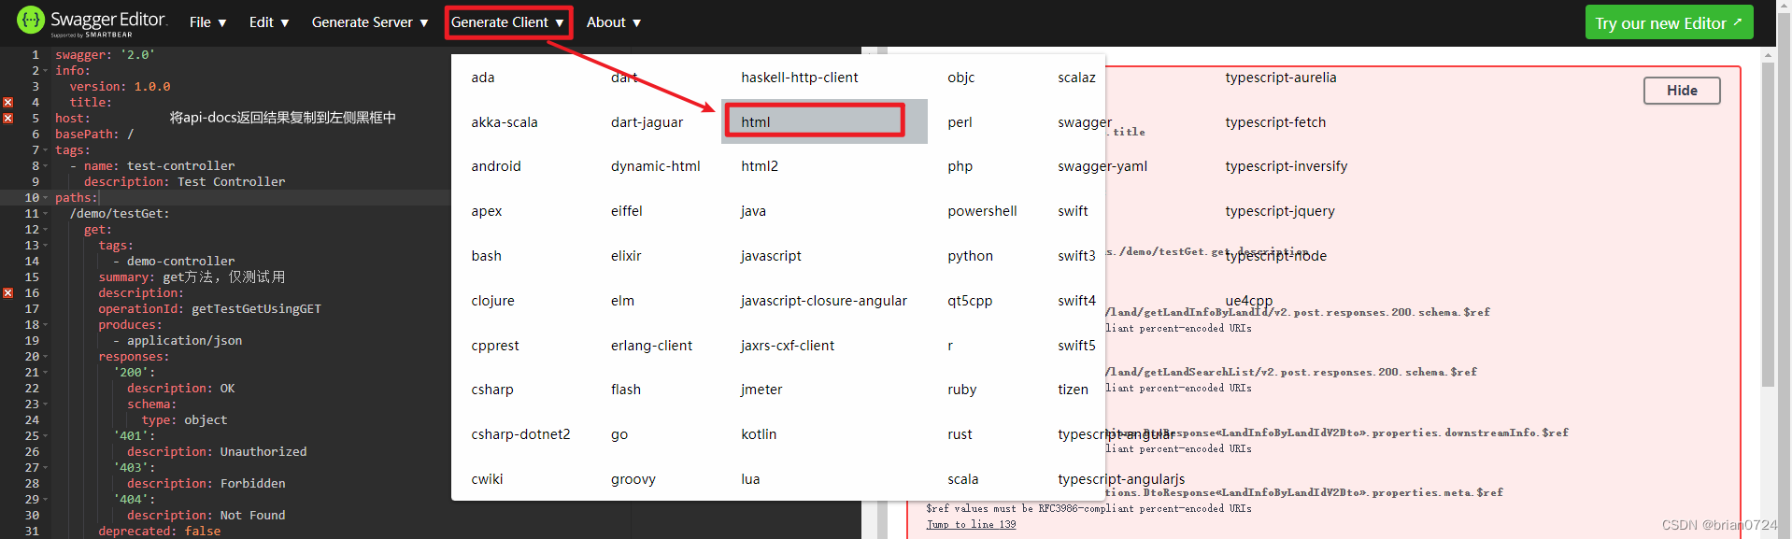This screenshot has width=1792, height=539.
Task: Choose eiffel client generator
Action: pyautogui.click(x=627, y=211)
